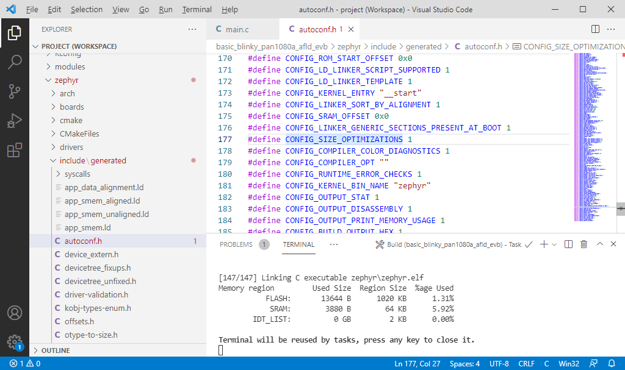Open the Explorer view in activity bar
Image resolution: width=625 pixels, height=370 pixels.
coord(15,33)
